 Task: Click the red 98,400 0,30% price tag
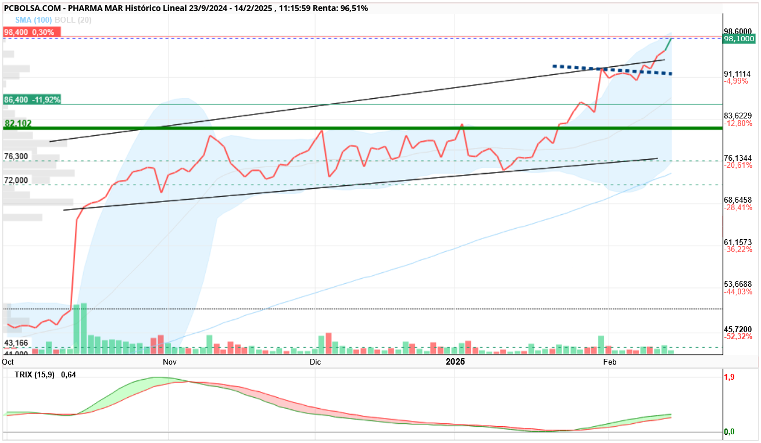click(x=30, y=33)
